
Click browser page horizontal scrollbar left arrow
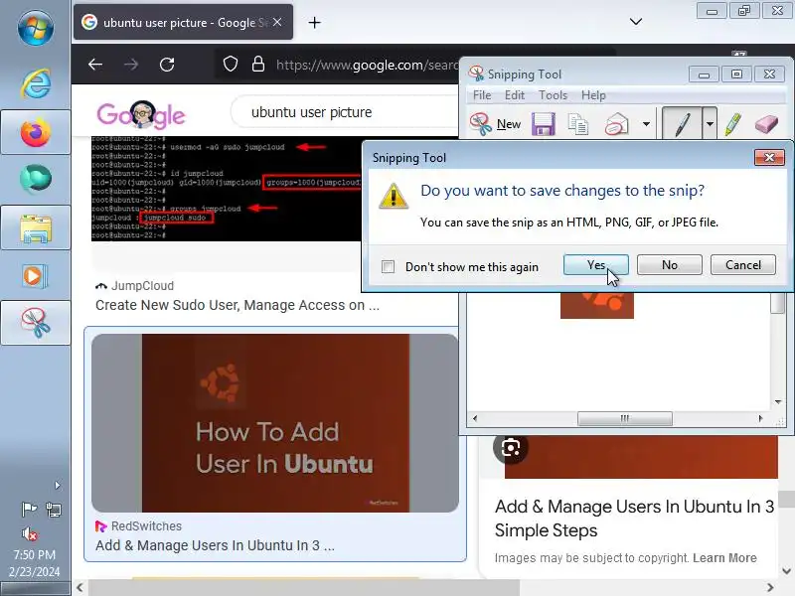[79, 587]
